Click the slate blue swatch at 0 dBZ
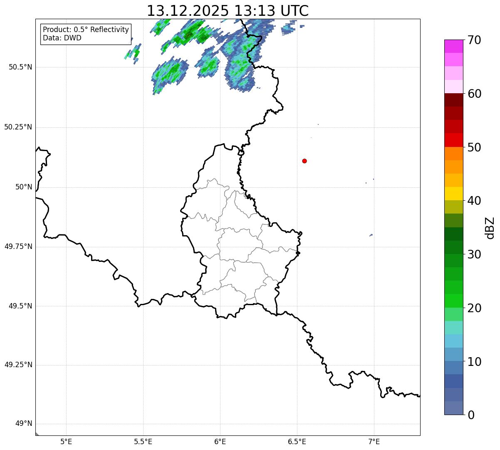Viewport: 500px width, 450px height. coord(453,408)
